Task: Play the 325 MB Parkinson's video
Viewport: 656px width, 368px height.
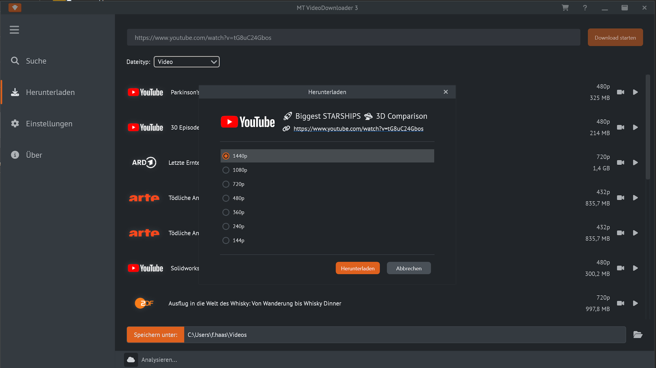Action: 635,92
